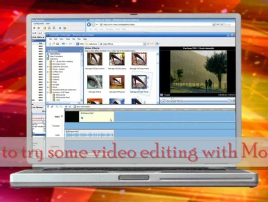268x202 pixels.
Task: Select the cream-colored video clip on timeline
Action: tap(97, 117)
